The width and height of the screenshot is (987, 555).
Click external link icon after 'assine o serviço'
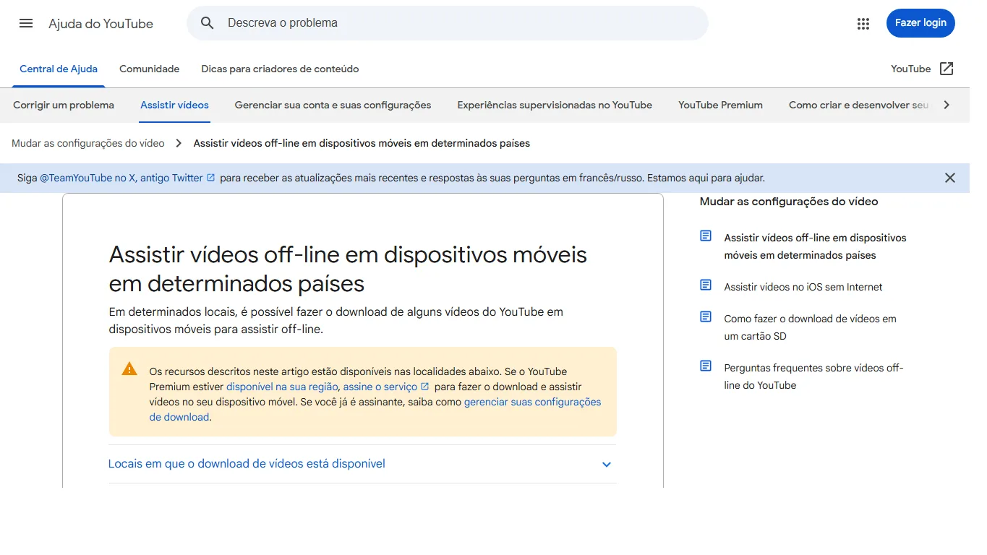[425, 387]
